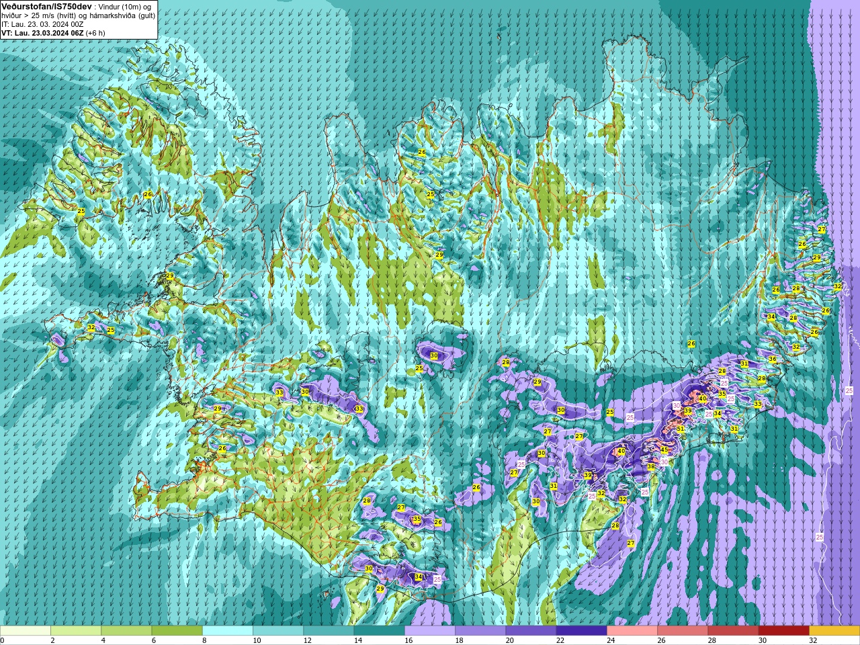
Task: Click the dark red 30–32 m/s legend swatch
Action: (x=783, y=631)
